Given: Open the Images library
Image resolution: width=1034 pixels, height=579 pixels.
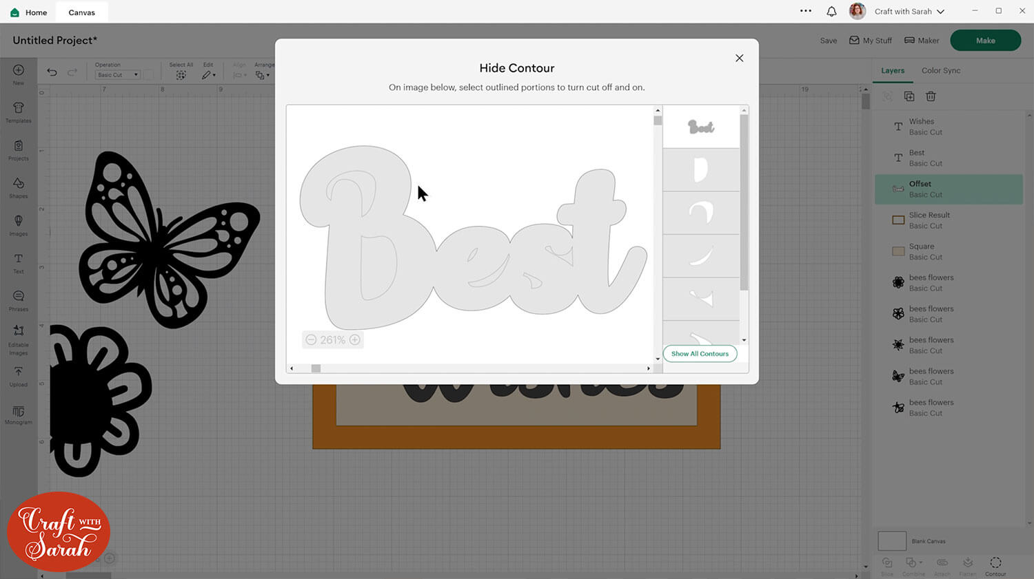Looking at the screenshot, I should (19, 225).
